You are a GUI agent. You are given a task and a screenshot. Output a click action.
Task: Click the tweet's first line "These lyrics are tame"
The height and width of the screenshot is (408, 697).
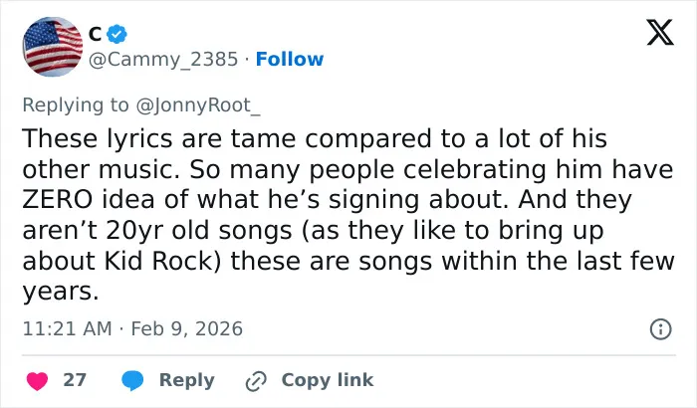(159, 138)
